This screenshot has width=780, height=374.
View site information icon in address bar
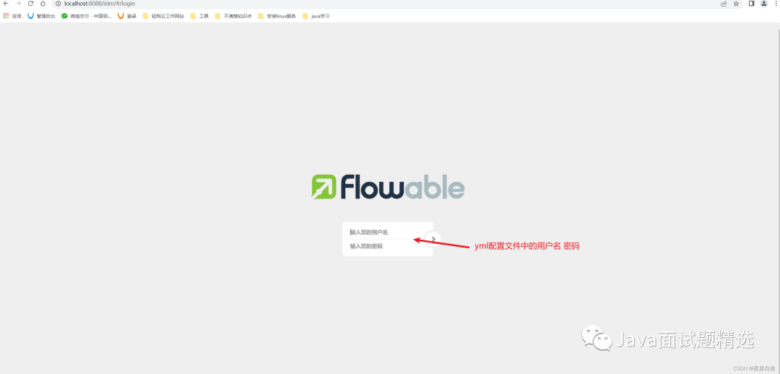point(58,4)
